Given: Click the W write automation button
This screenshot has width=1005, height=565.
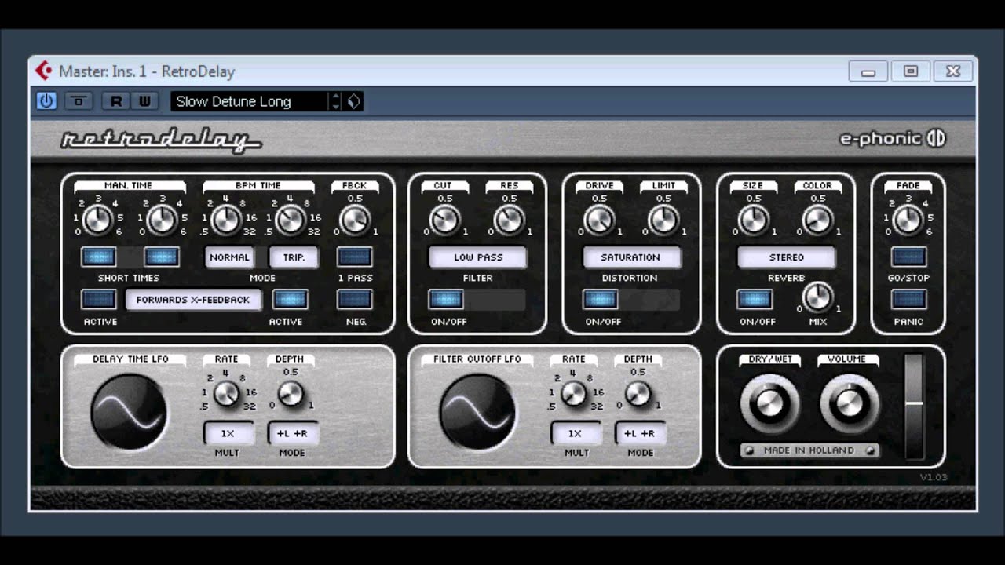Looking at the screenshot, I should click(144, 101).
